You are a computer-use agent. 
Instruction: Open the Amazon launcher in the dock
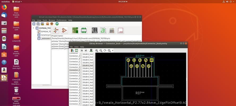point(4,70)
